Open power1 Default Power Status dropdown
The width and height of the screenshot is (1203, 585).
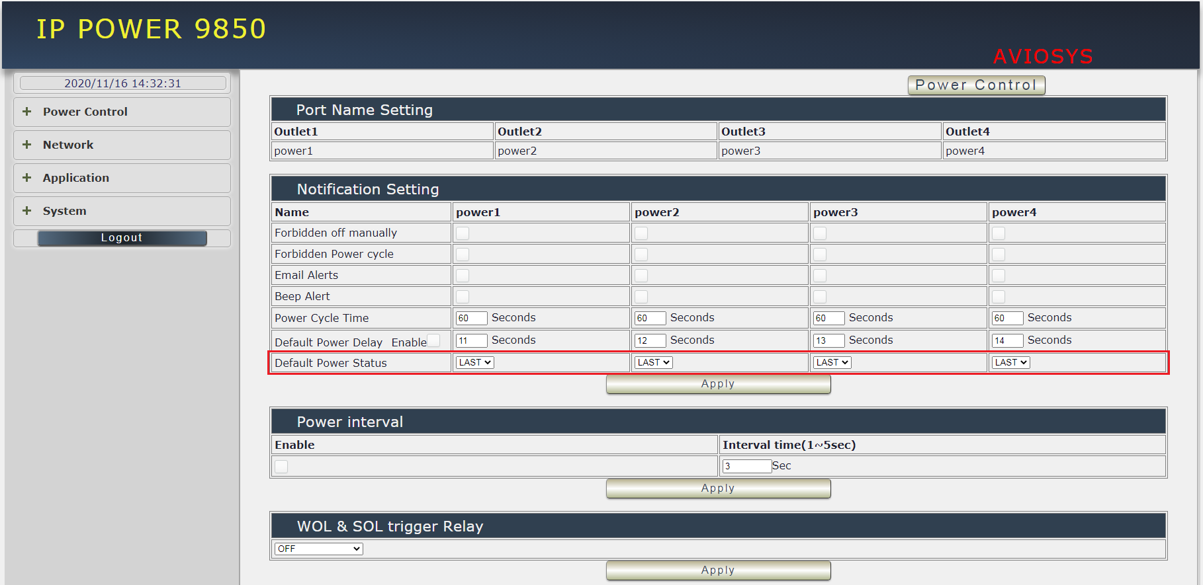[x=475, y=362]
